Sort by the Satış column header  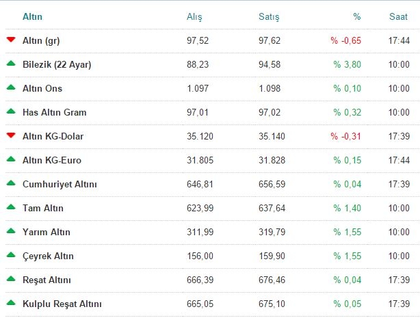coord(269,16)
